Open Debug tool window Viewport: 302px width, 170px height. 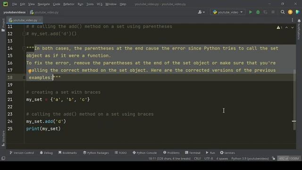(46, 153)
